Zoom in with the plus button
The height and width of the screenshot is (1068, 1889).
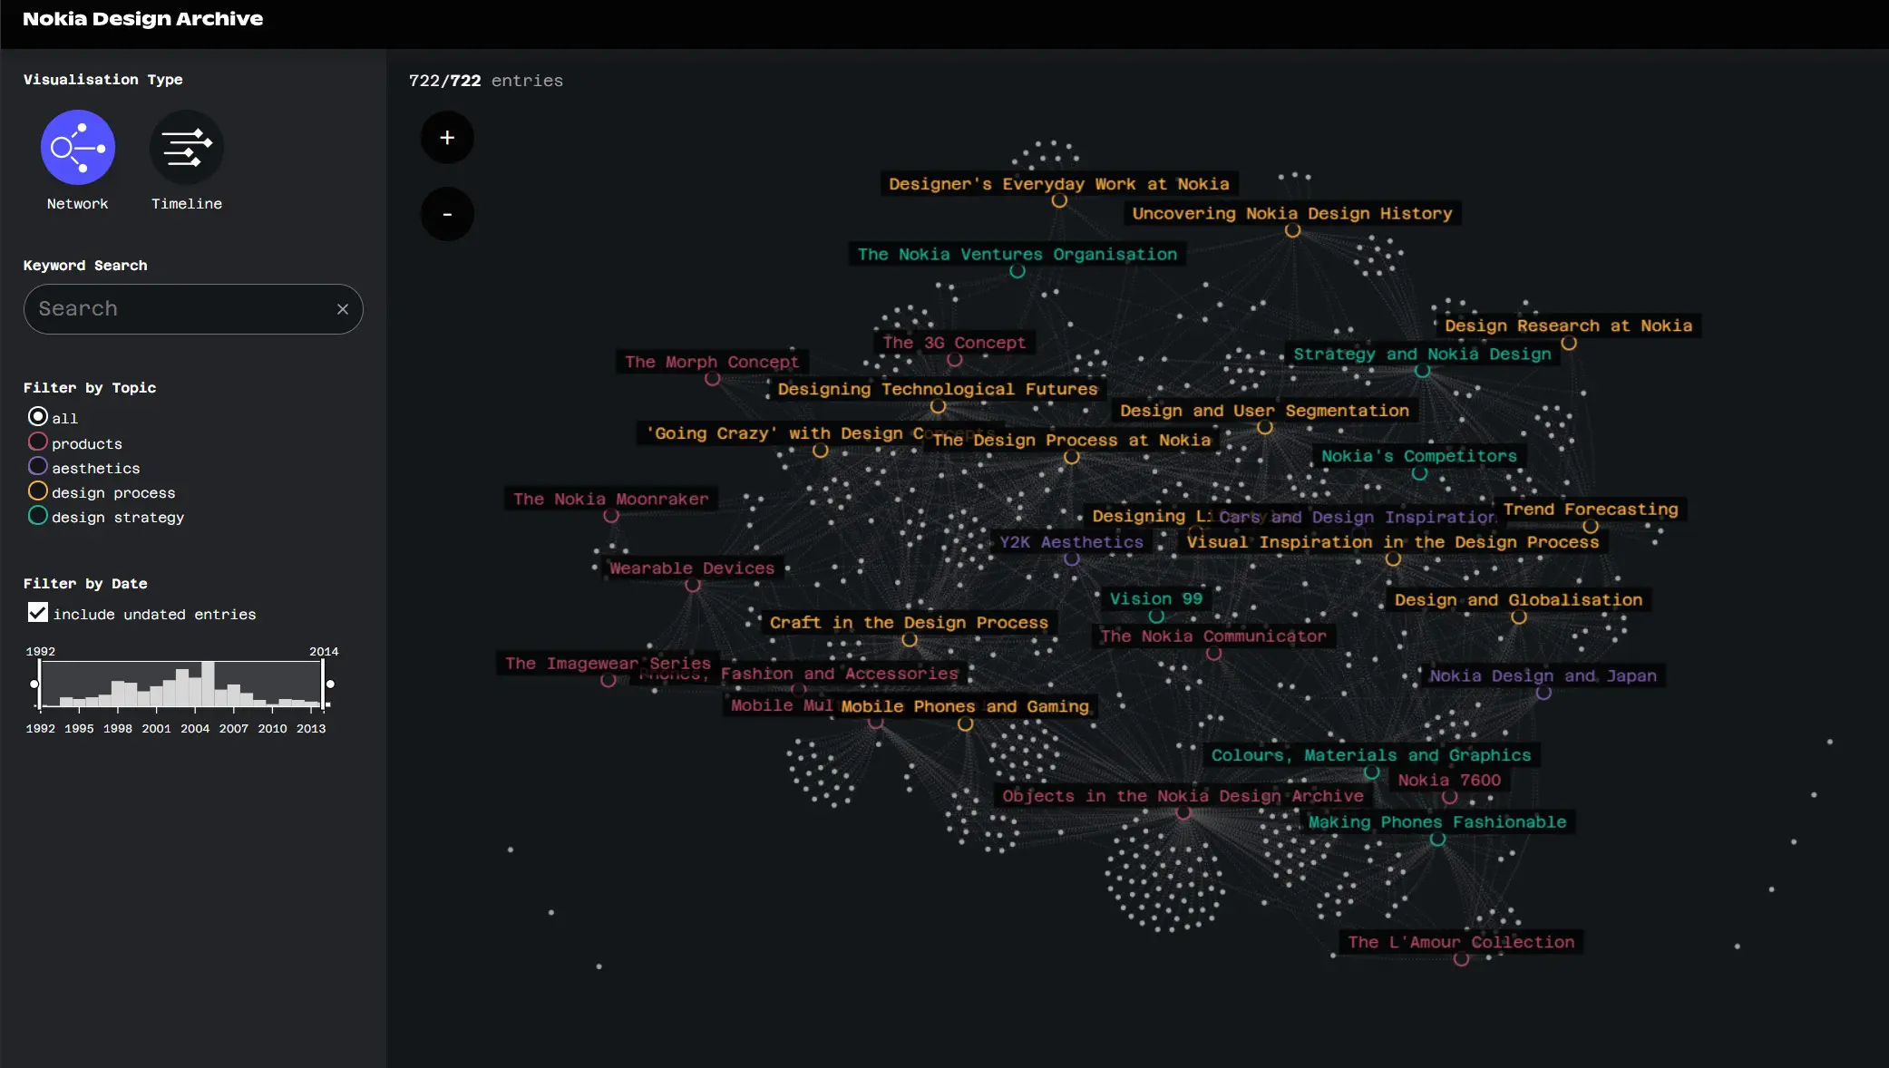tap(447, 138)
